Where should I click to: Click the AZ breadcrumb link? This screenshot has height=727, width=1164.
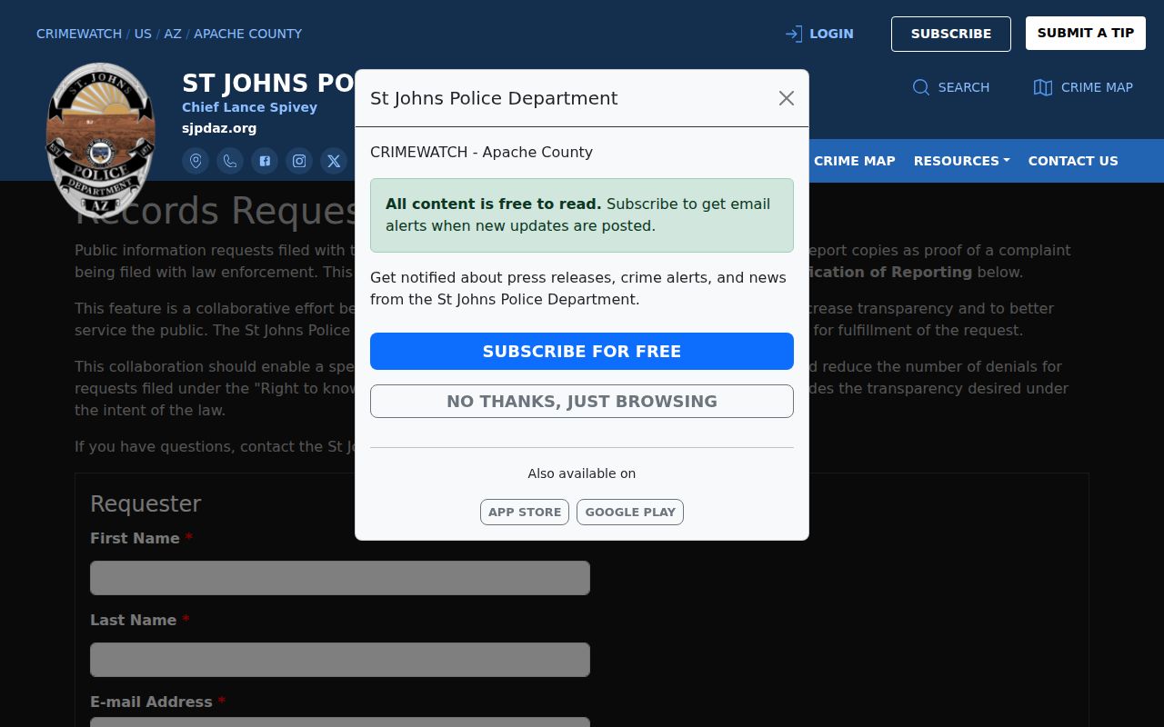pos(173,34)
